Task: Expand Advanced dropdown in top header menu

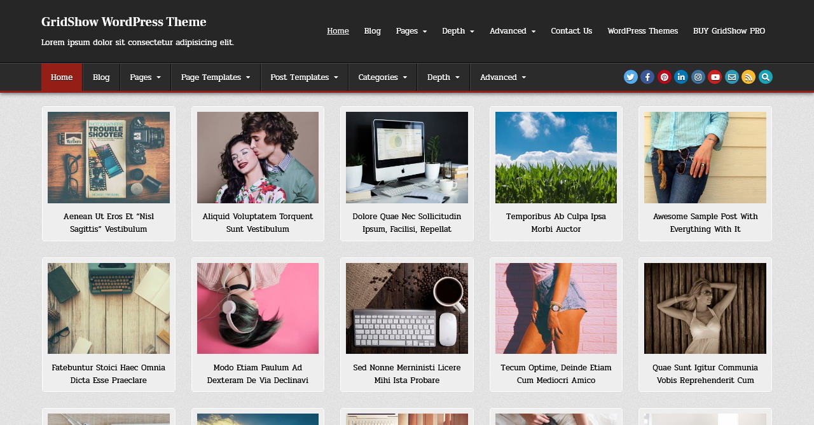Action: (x=513, y=31)
